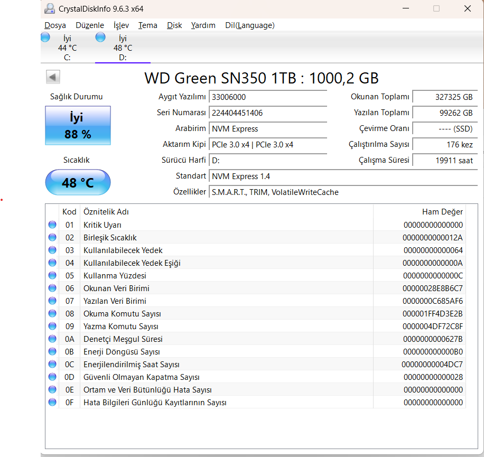Click the Aygıt Yazılımı field 33006000
484x457 pixels.
(x=268, y=97)
